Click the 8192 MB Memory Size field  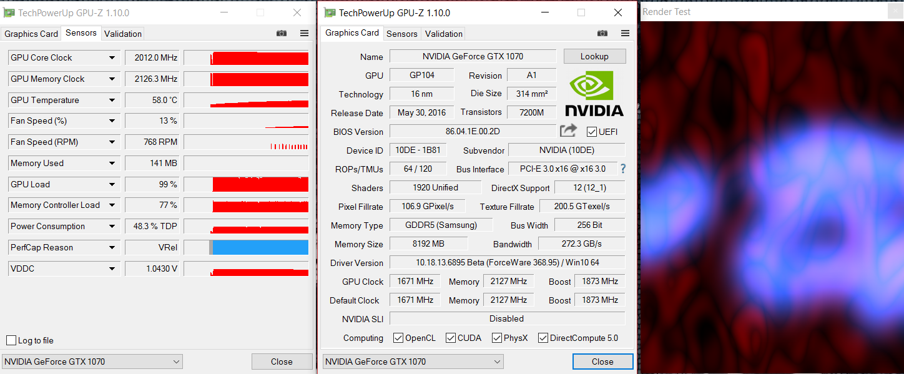pyautogui.click(x=428, y=244)
